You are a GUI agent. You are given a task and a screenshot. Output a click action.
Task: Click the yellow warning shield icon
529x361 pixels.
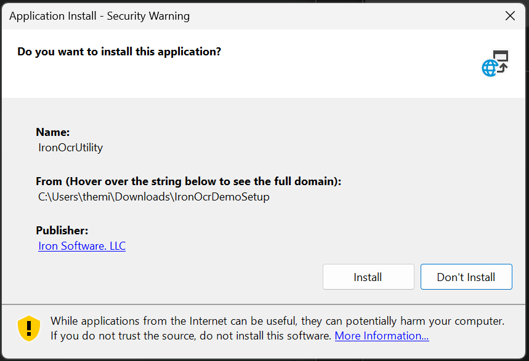click(29, 328)
